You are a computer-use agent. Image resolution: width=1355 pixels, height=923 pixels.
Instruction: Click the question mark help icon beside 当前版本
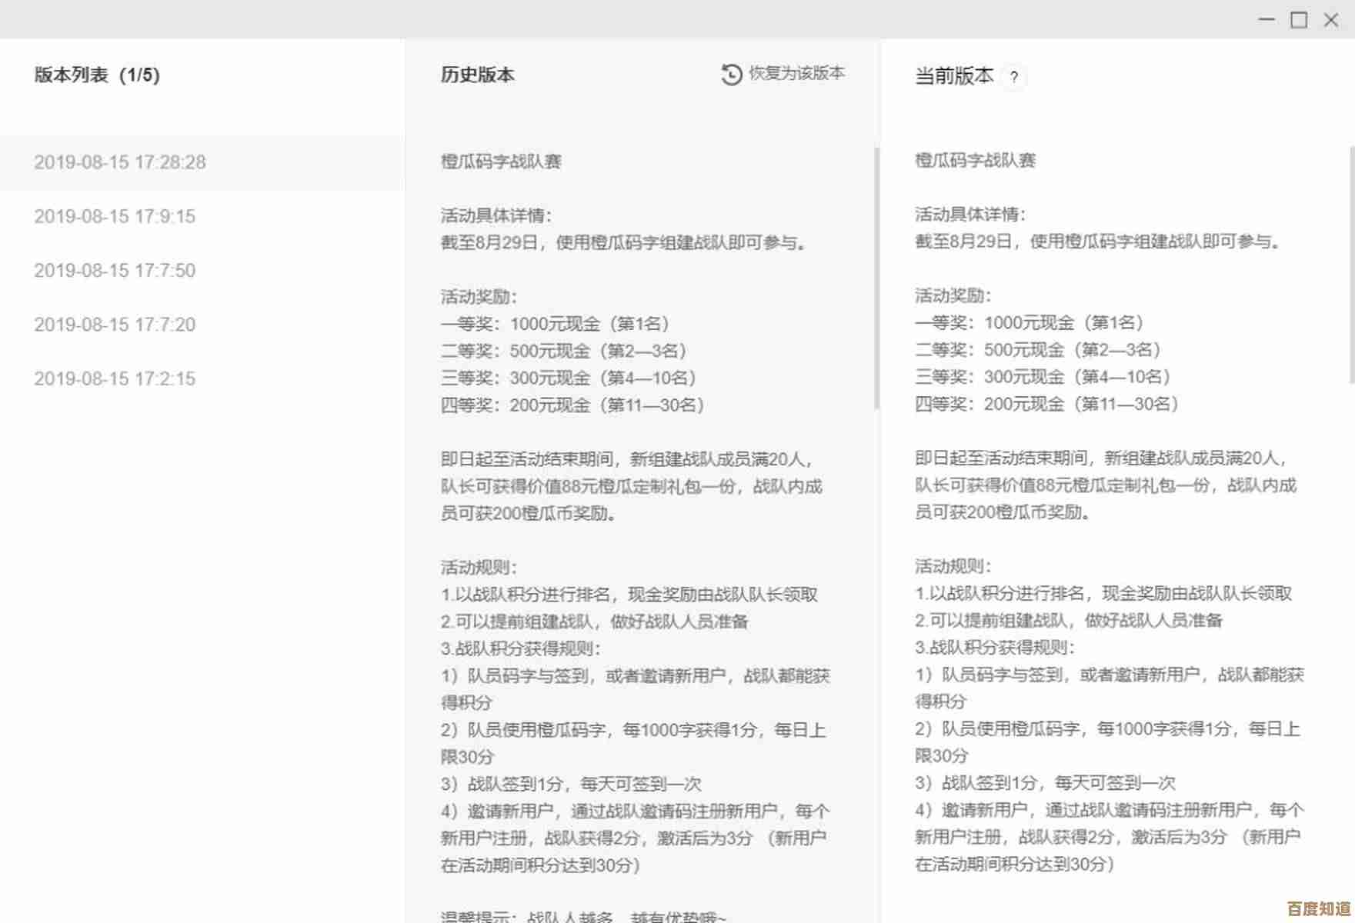pos(1014,77)
